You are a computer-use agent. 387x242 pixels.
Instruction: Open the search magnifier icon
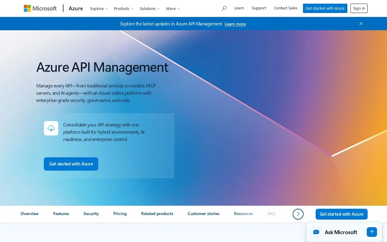(x=224, y=8)
